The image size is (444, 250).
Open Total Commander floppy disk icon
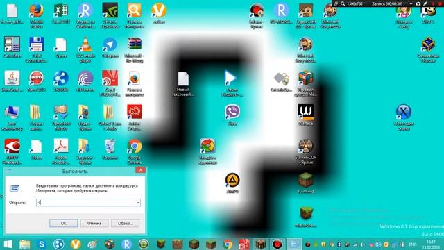click(37, 44)
